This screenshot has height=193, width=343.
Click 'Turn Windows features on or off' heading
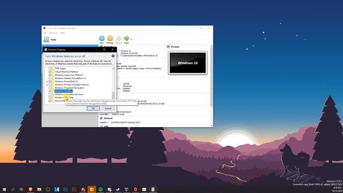click(x=65, y=56)
